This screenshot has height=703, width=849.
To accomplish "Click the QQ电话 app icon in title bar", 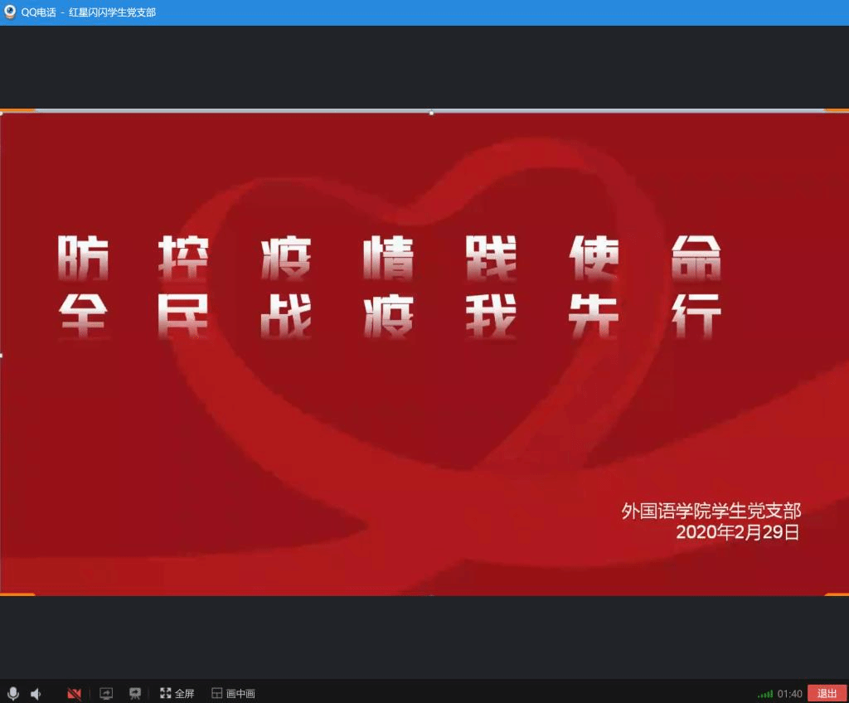I will 10,12.
